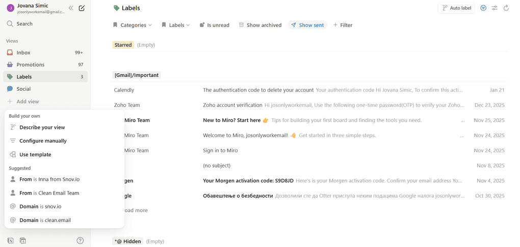Click the blue Social chat bubble icon
The image size is (520, 247).
coord(10,89)
